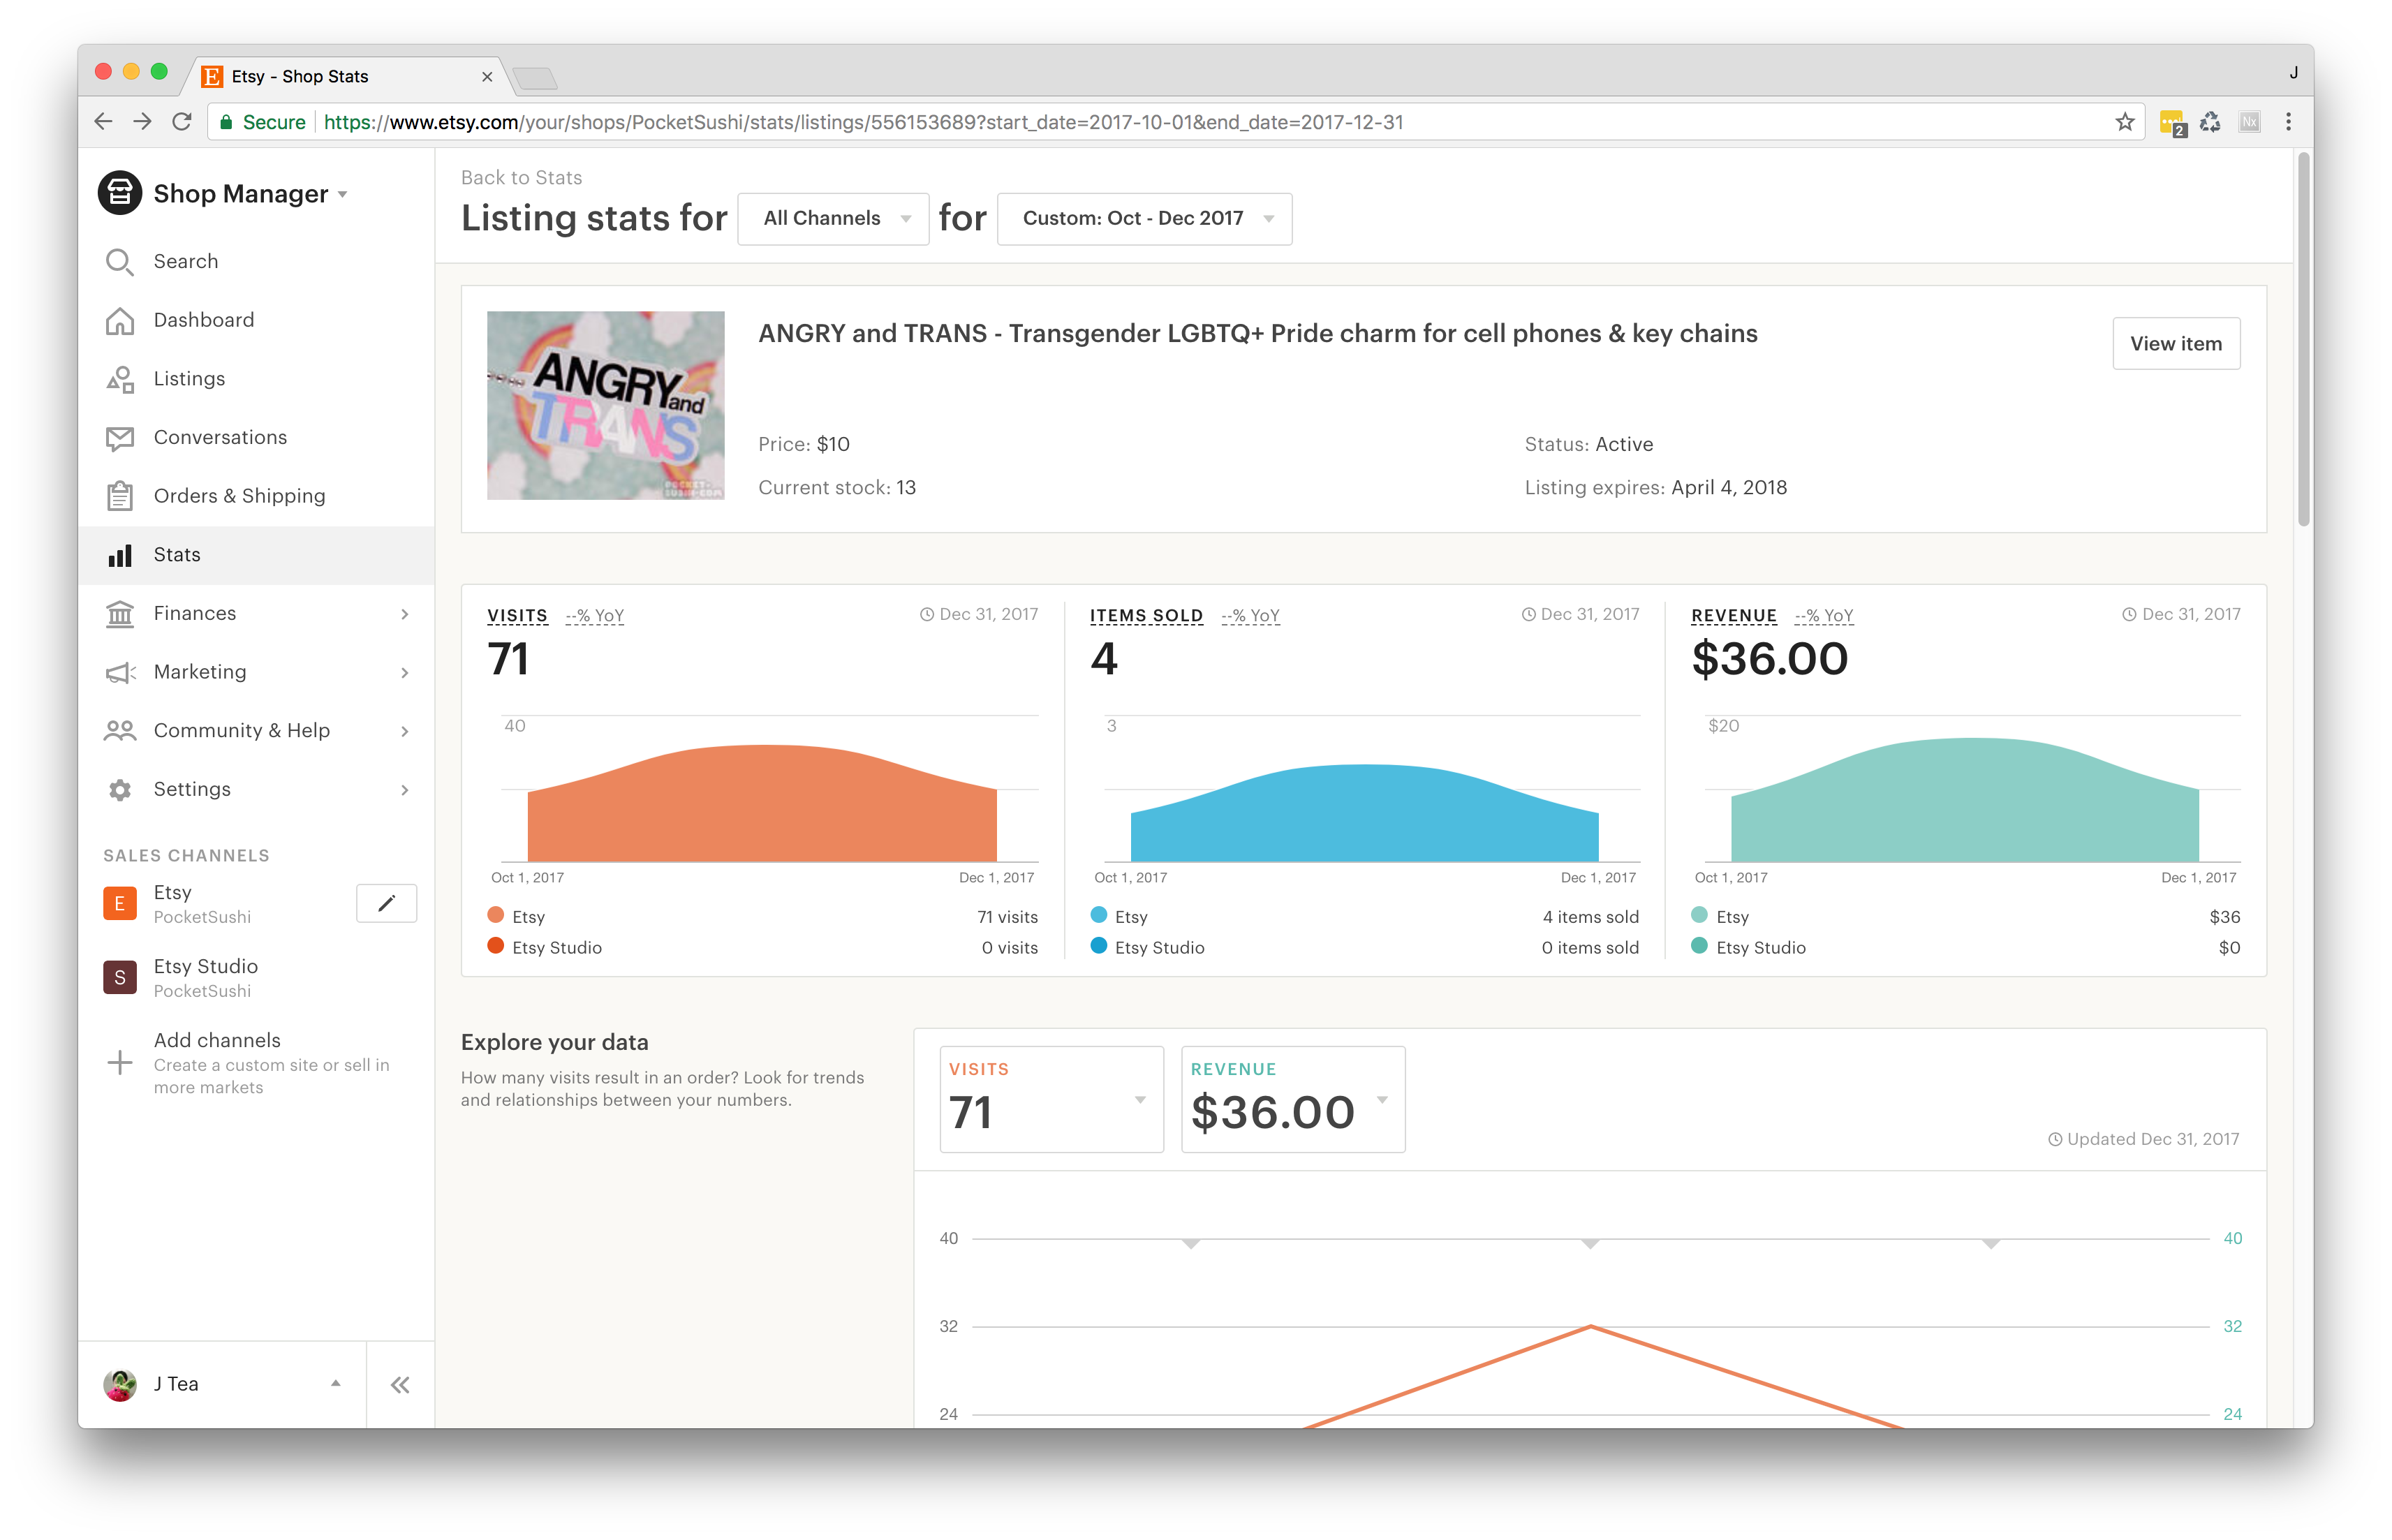This screenshot has height=1540, width=2392.
Task: Select Stats in sidebar
Action: pos(256,555)
